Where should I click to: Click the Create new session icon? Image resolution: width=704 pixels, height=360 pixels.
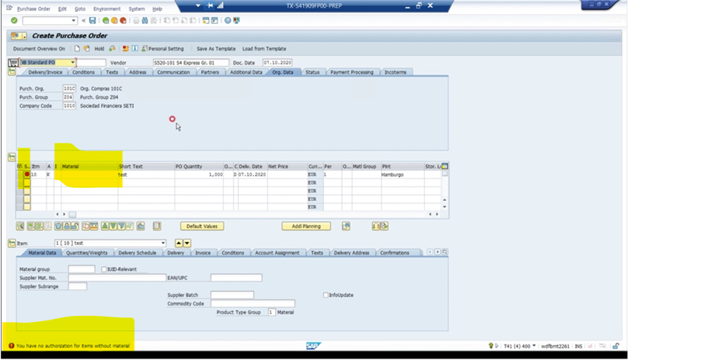pos(206,21)
